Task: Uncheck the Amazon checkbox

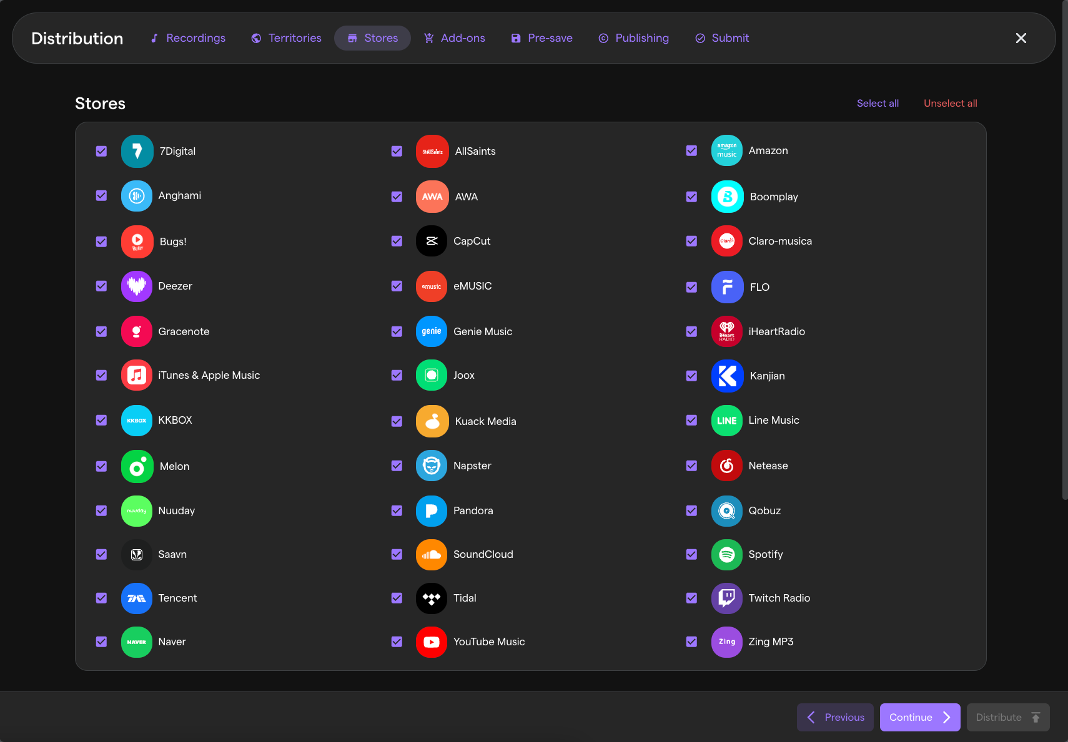Action: (x=691, y=150)
